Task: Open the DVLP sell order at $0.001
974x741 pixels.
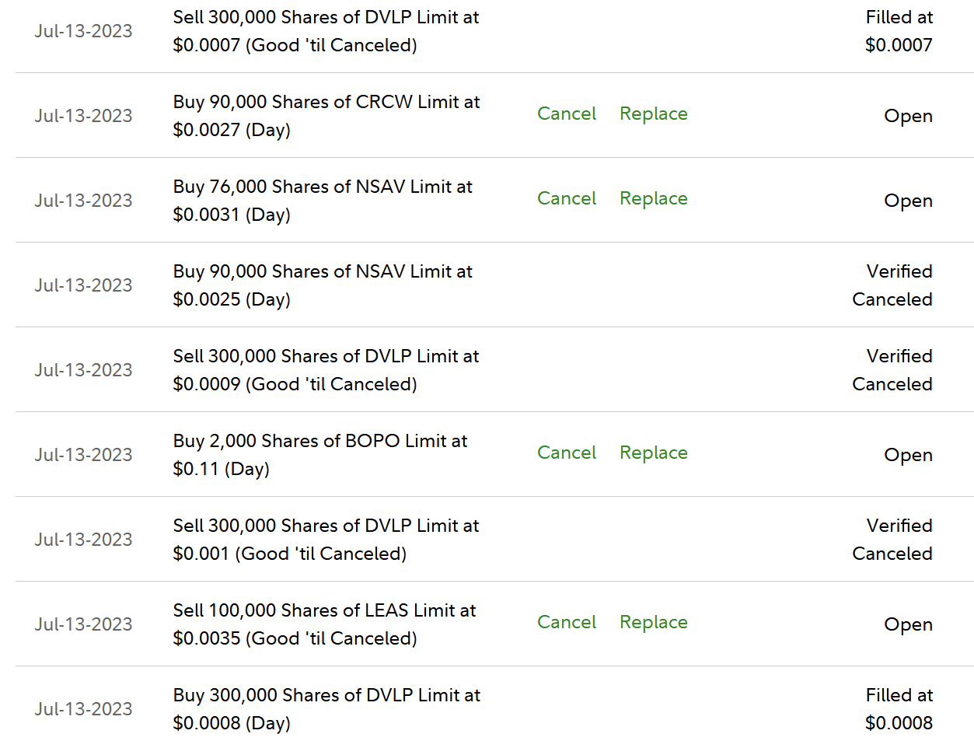Action: pyautogui.click(x=326, y=540)
